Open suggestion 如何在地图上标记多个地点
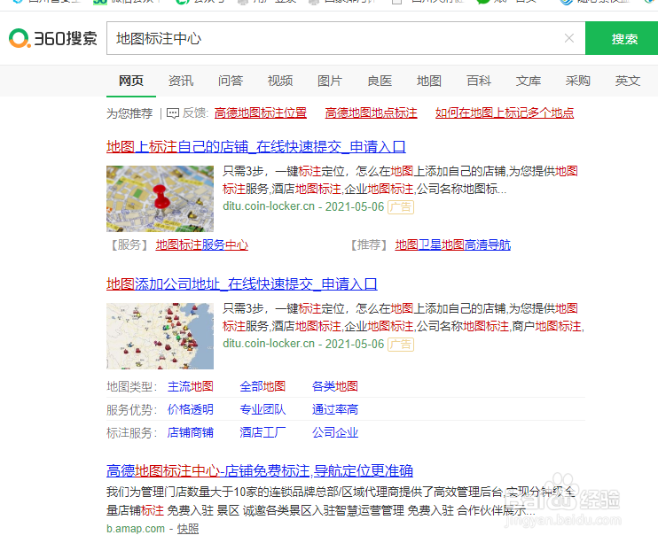The height and width of the screenshot is (543, 658). click(505, 112)
